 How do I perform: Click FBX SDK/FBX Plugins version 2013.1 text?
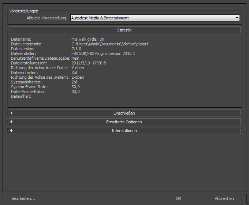pyautogui.click(x=103, y=53)
